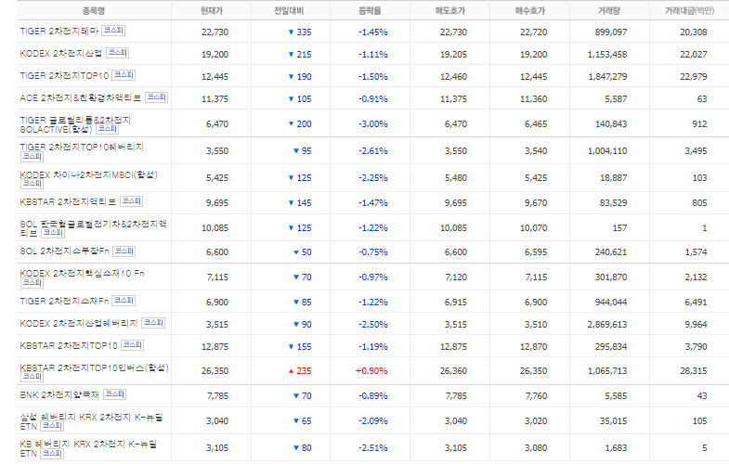
Task: Click the 12,460 ask price cell
Action: [454, 77]
